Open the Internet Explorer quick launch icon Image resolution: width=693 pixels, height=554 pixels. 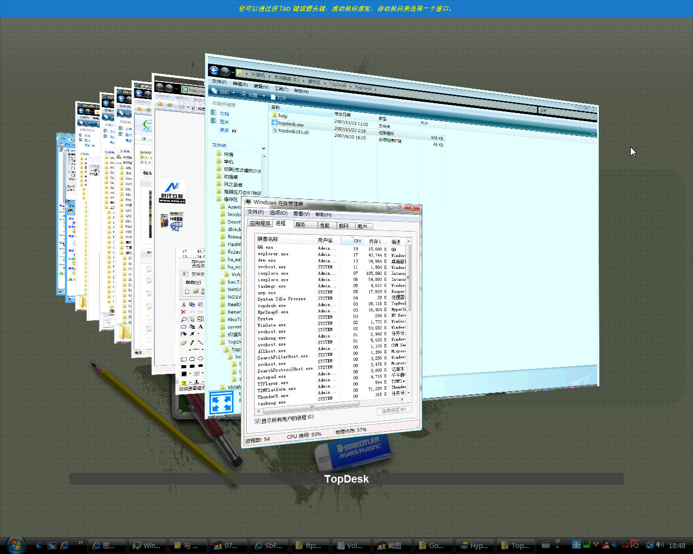[x=64, y=545]
